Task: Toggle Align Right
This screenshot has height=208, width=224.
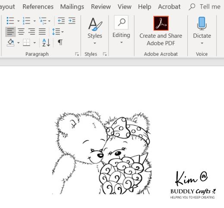Action: point(31,32)
